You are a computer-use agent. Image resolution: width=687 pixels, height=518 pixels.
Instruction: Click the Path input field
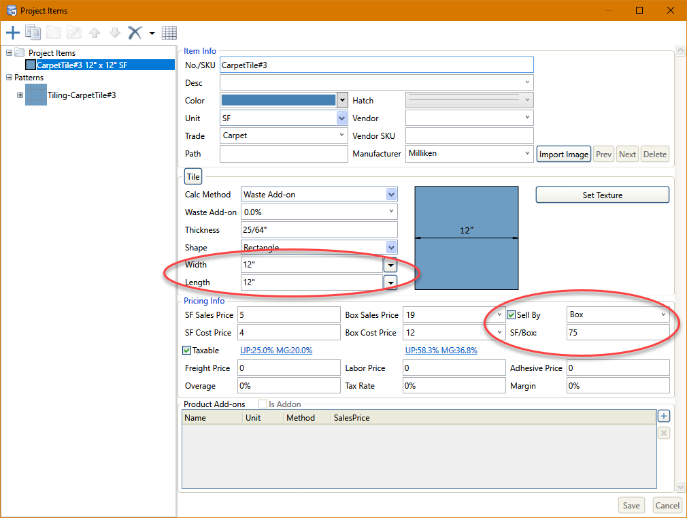(284, 154)
